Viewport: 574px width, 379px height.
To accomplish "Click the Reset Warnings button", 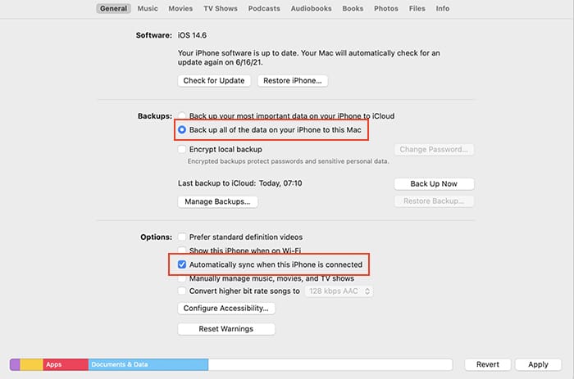I will (226, 329).
